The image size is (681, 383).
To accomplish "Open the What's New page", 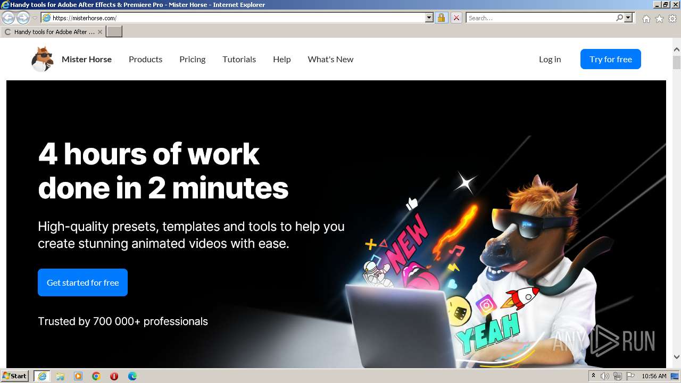I will point(330,59).
